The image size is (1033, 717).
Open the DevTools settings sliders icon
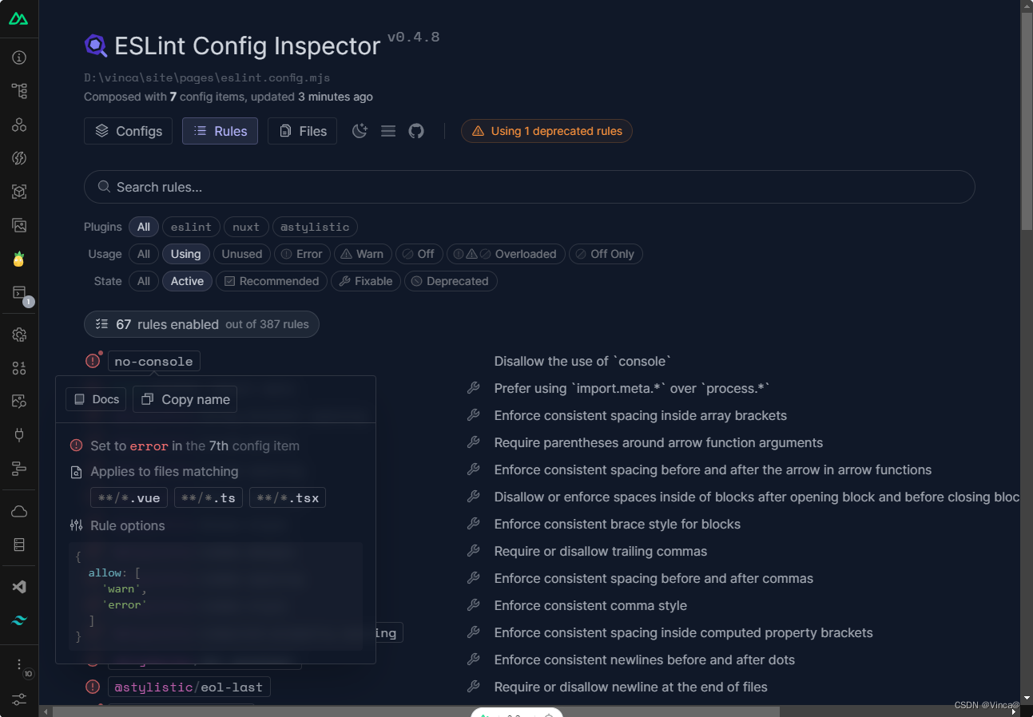click(x=19, y=699)
